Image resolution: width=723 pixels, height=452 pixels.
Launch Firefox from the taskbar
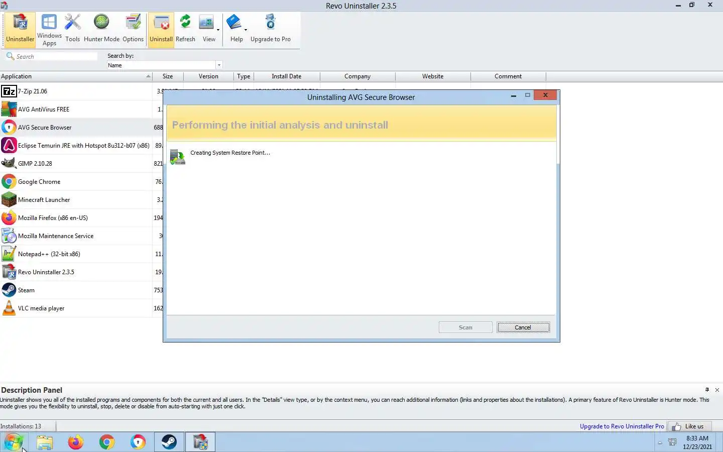[75, 442]
